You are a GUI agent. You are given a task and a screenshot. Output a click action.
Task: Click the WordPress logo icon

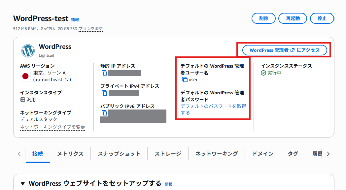tap(28, 51)
